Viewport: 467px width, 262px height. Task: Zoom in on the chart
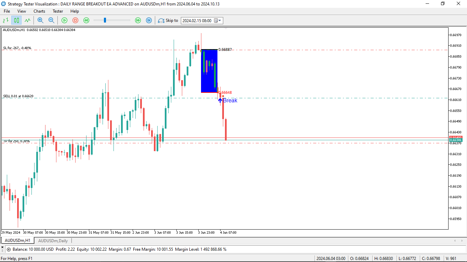point(40,20)
